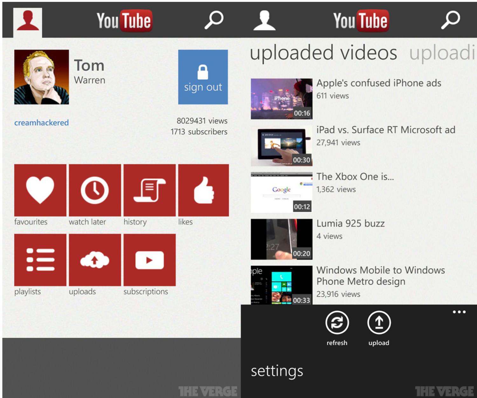Tap the search magnifier in the left screen
The width and height of the screenshot is (477, 398).
[x=214, y=20]
